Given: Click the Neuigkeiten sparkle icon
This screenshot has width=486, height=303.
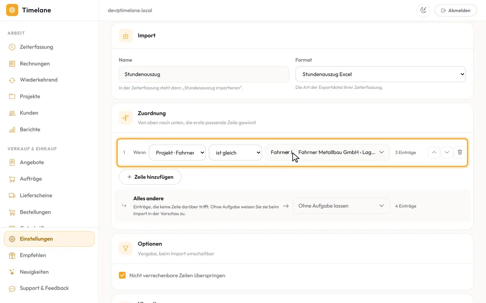Looking at the screenshot, I should (12, 272).
